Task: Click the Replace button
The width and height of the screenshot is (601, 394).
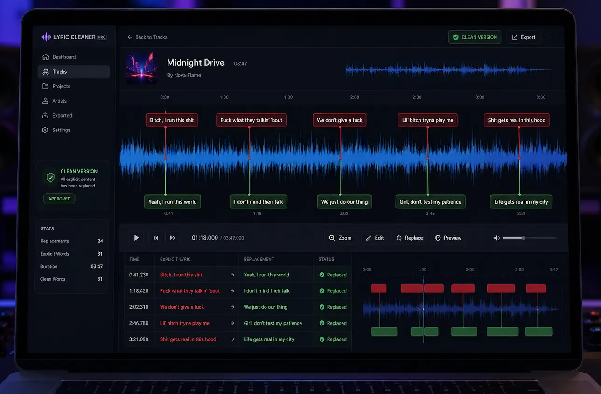Action: point(410,238)
